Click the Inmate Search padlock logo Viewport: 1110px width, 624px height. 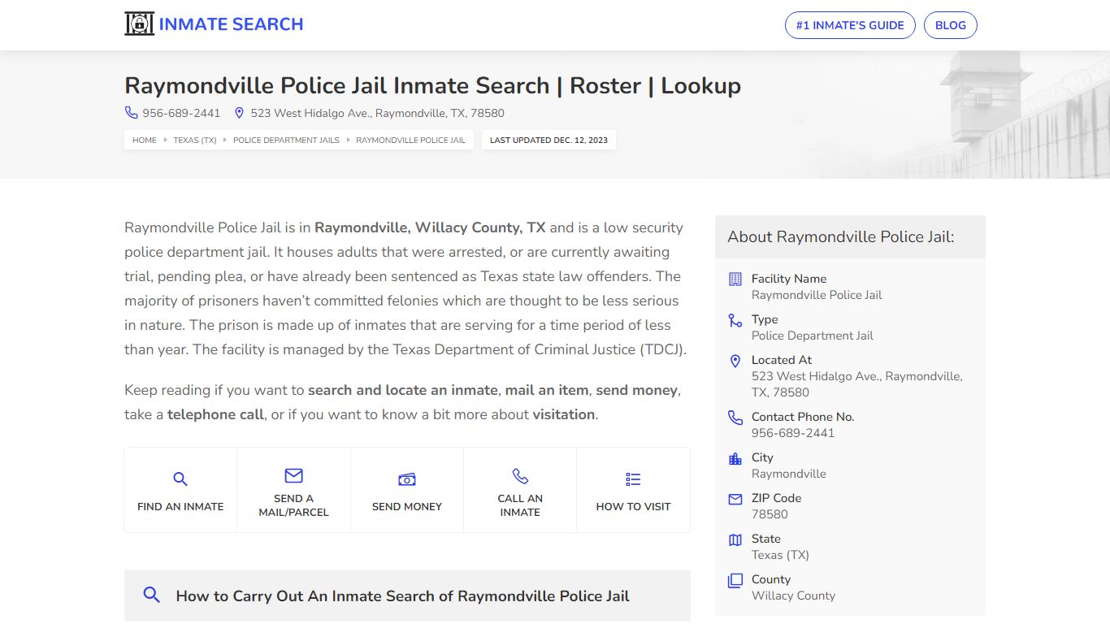pyautogui.click(x=139, y=24)
